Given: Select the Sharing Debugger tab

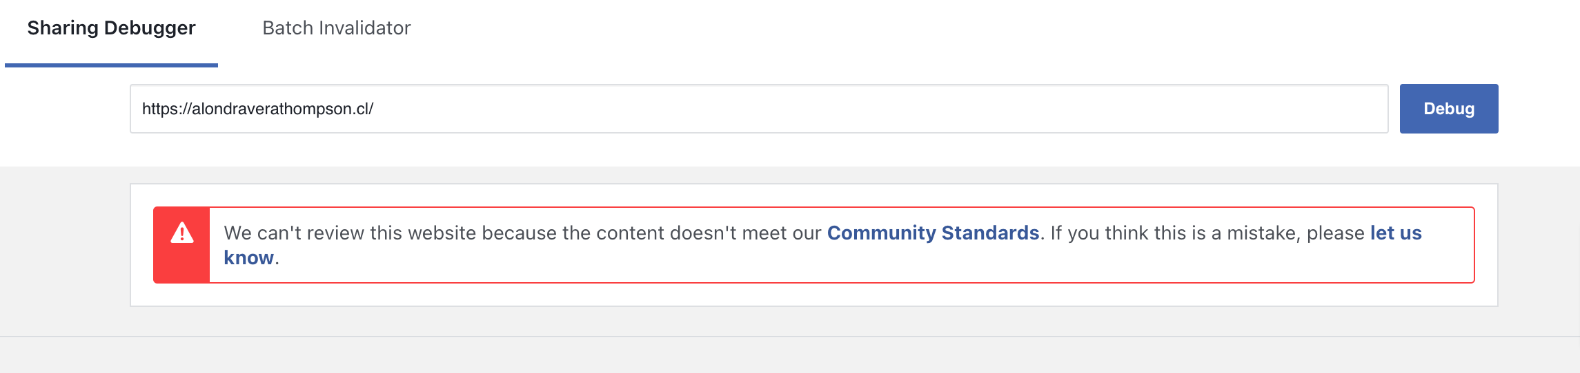Looking at the screenshot, I should [x=111, y=28].
